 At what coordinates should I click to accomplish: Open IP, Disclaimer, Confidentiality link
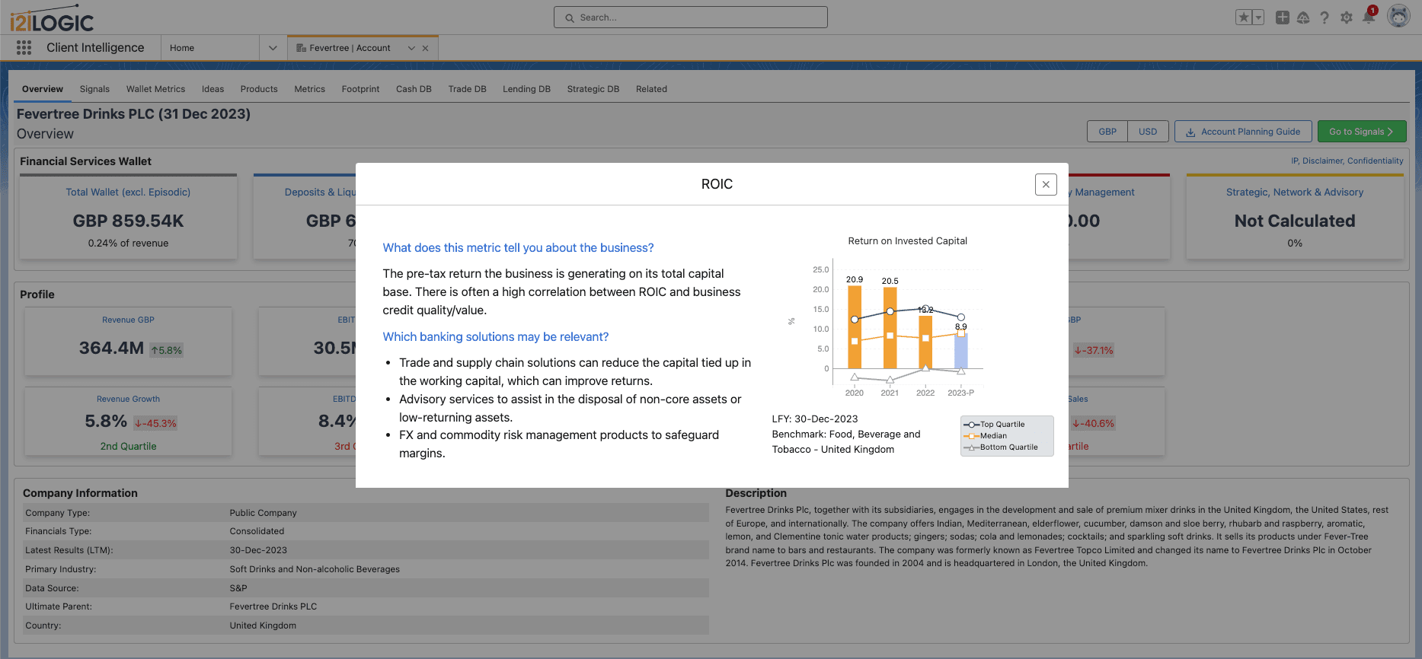click(1347, 161)
